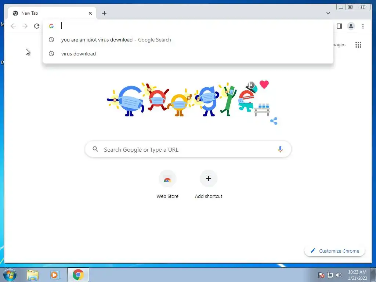The height and width of the screenshot is (282, 376).
Task: Open the volume speaker icon
Action: coord(339,275)
